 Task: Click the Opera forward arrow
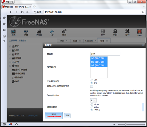(x=16, y=12)
